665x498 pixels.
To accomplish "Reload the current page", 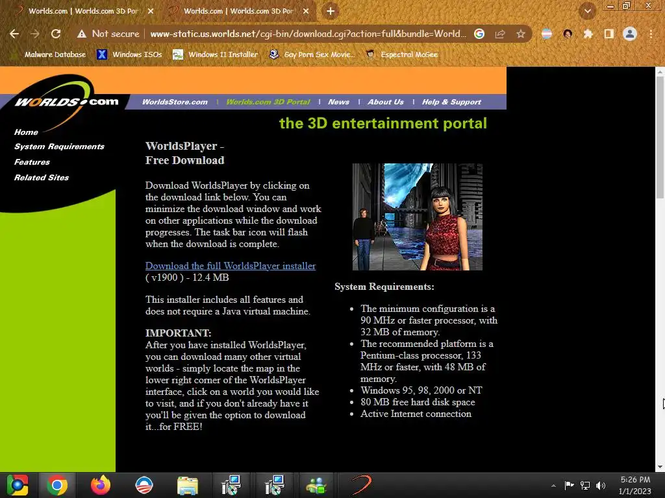I will click(56, 34).
